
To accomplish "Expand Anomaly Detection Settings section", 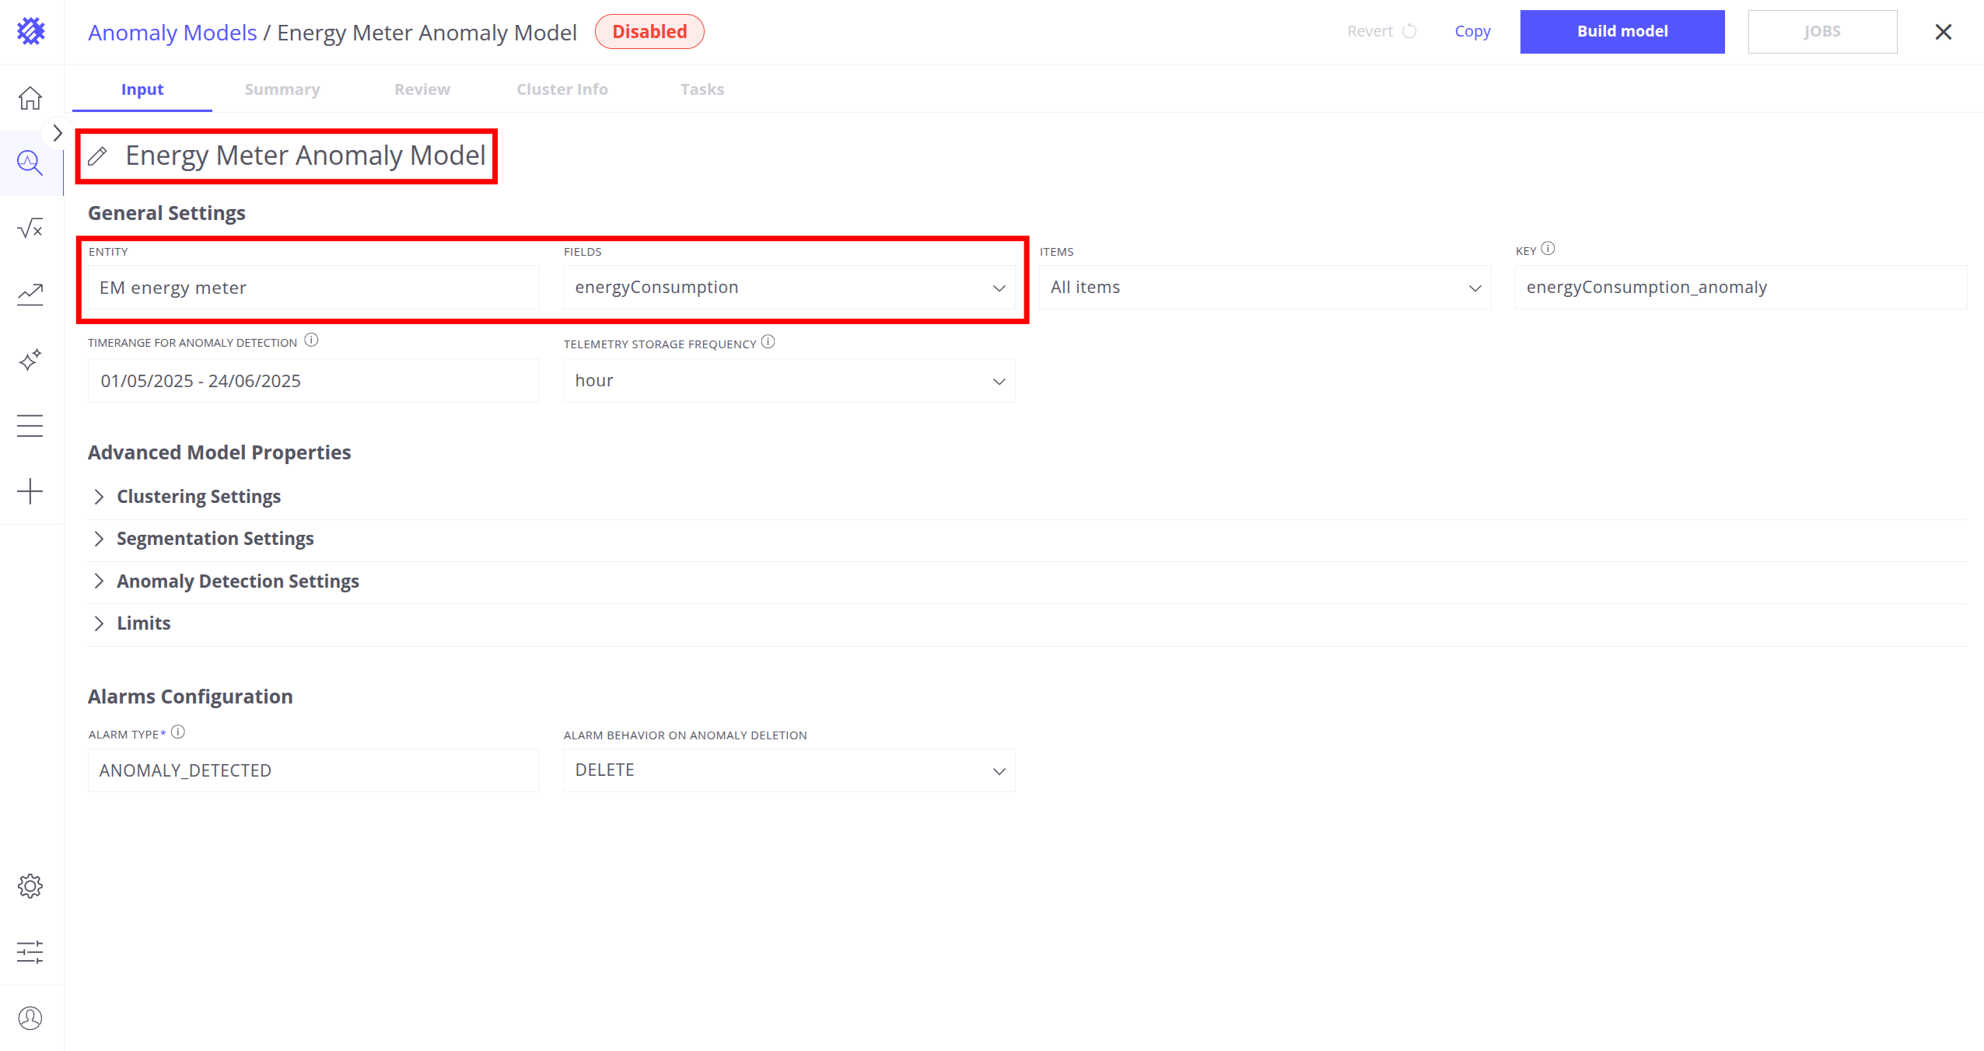I will pos(237,581).
